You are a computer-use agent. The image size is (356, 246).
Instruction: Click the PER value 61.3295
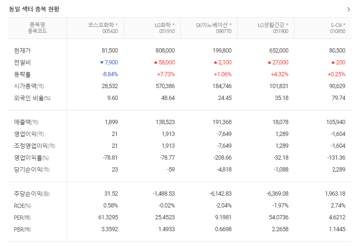coord(108,218)
